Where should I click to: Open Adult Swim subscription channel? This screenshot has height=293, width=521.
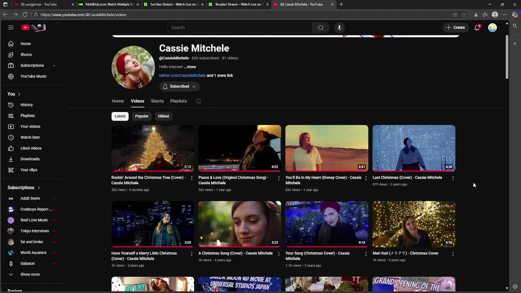click(x=33, y=198)
